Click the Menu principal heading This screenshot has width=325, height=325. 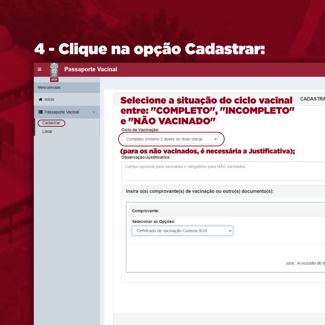(49, 88)
